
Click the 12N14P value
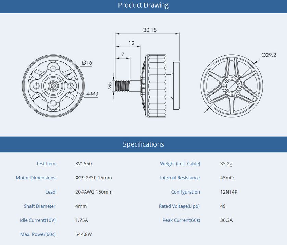pyautogui.click(x=229, y=192)
